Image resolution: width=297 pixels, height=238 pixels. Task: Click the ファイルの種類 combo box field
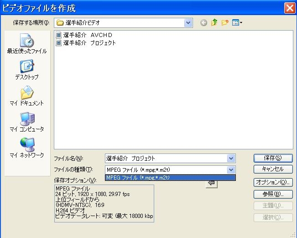[170, 170]
